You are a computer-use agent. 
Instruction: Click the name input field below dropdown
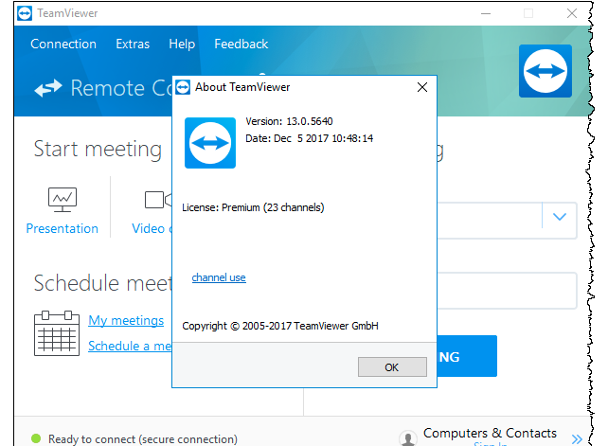pyautogui.click(x=508, y=291)
